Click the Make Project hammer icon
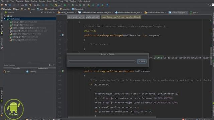 click(x=51, y=5)
